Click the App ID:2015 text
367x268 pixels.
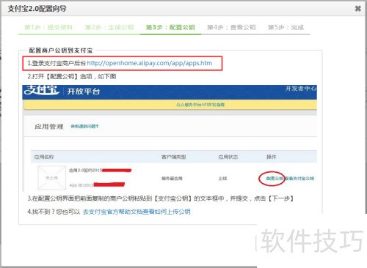81,185
